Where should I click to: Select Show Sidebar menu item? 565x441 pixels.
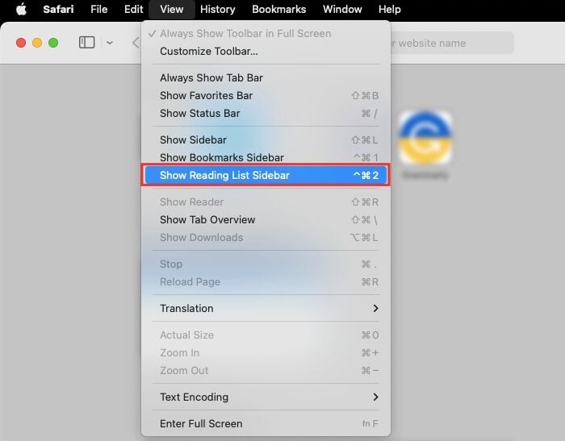click(x=266, y=139)
